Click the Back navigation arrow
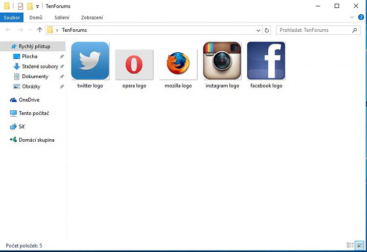This screenshot has height=252, width=367. click(8, 30)
